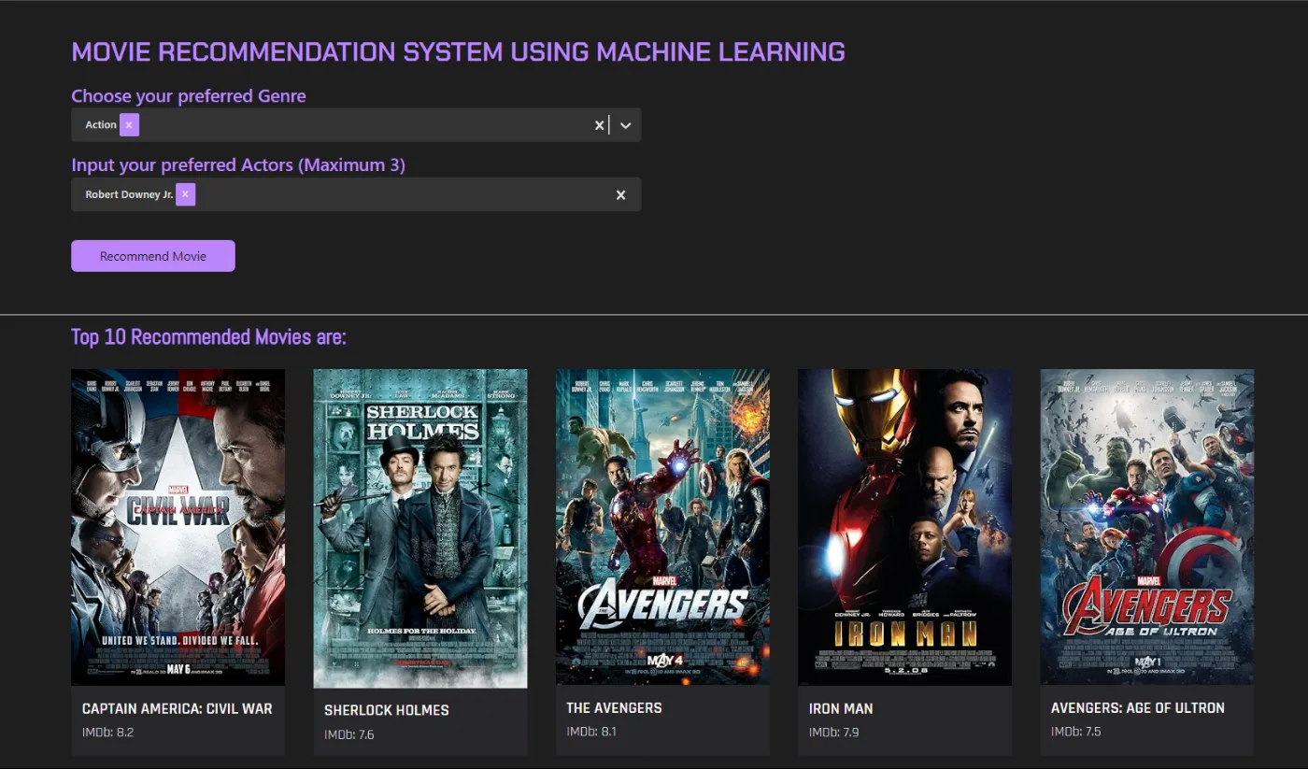Select the IRON MAN title text
Screen dimensions: 1308x769
coord(841,709)
